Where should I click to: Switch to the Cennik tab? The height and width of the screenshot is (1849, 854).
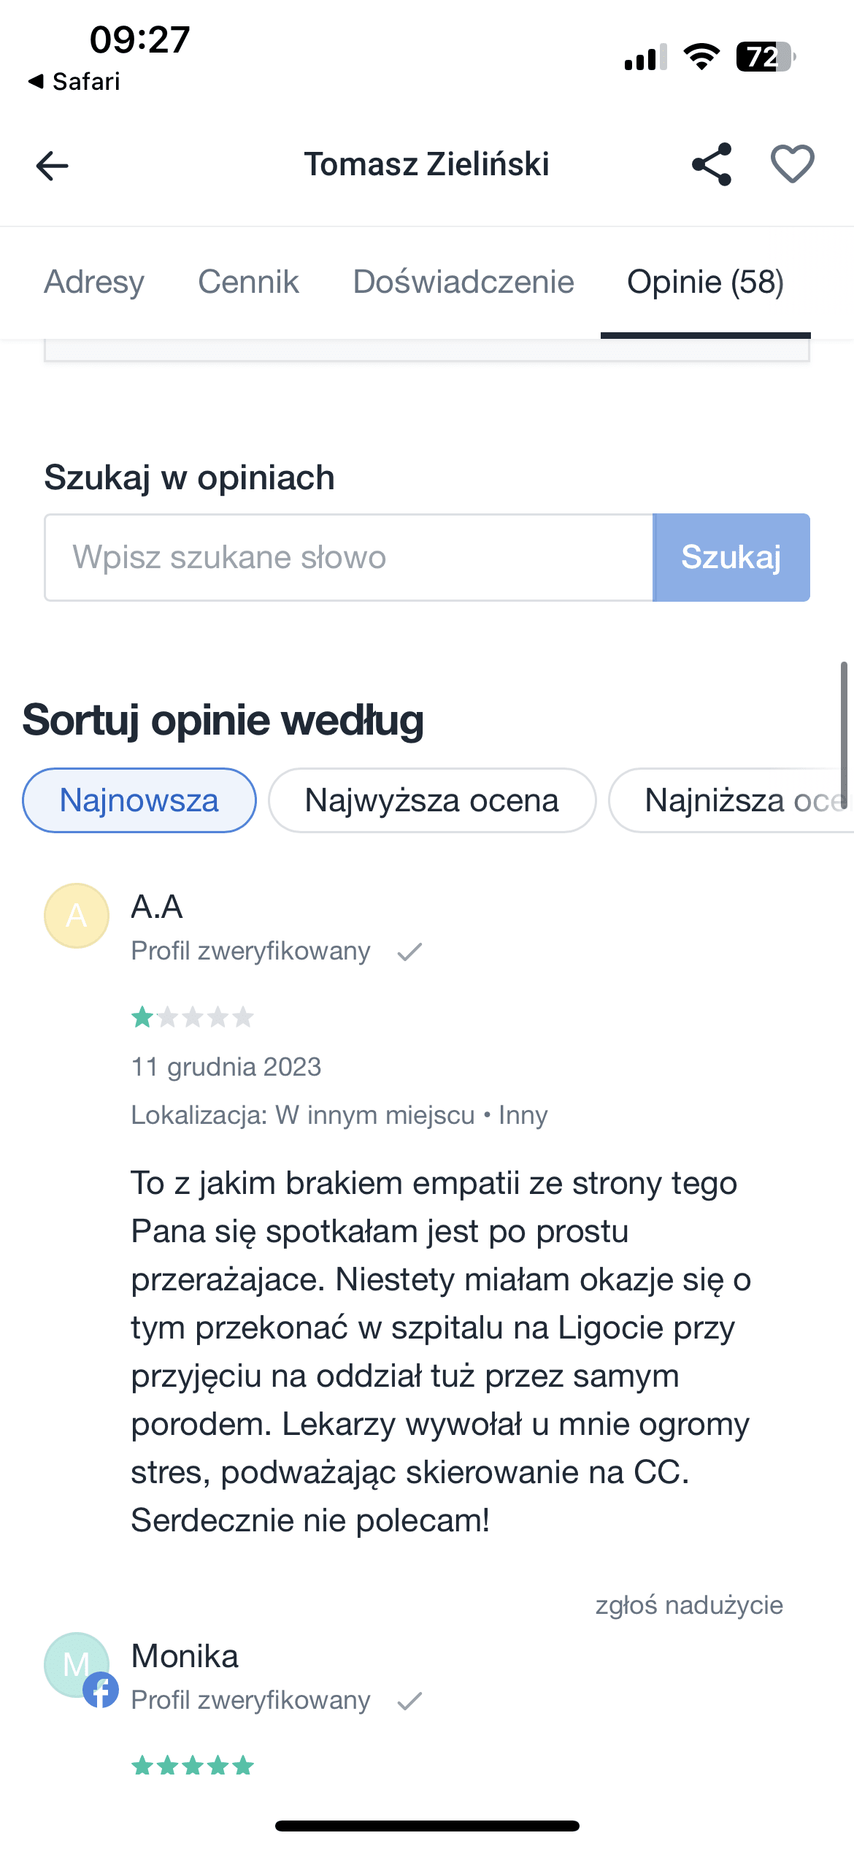coord(248,282)
